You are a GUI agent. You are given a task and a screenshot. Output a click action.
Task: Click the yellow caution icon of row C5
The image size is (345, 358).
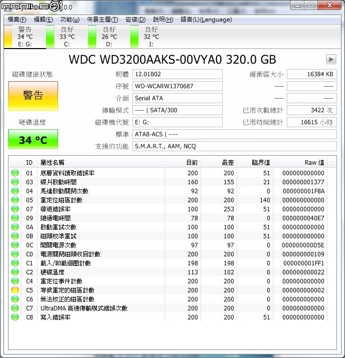pos(15,290)
